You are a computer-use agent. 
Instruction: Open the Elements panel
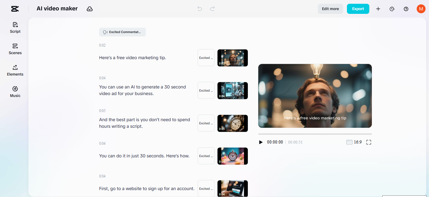pos(15,70)
